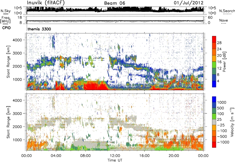Click the '28' Power colorbar tick value

point(219,43)
